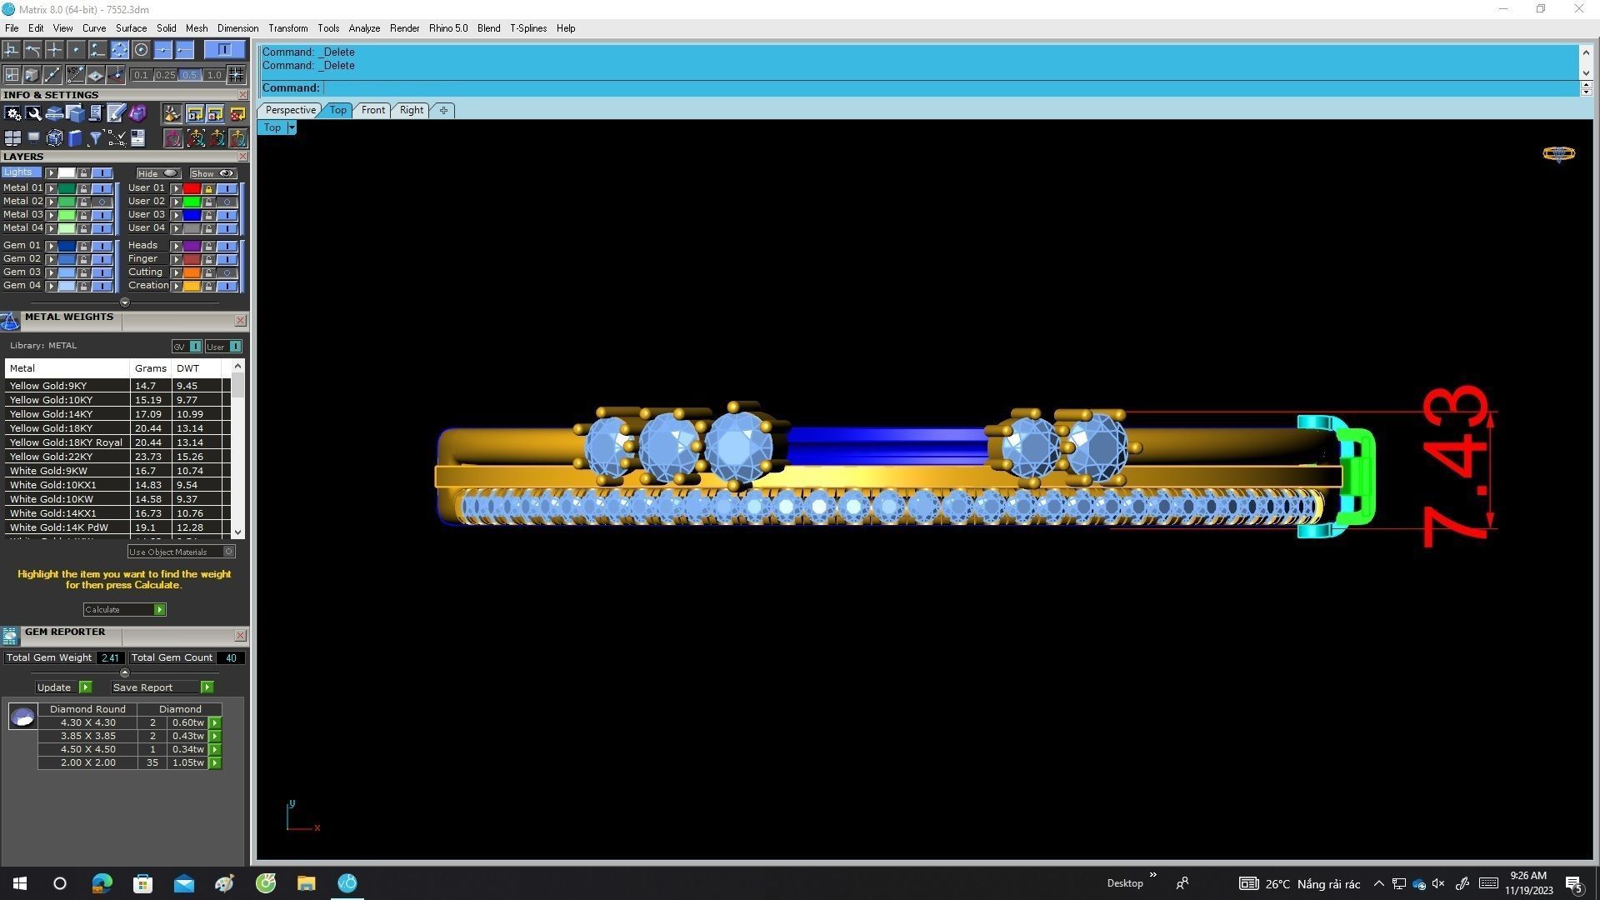Click the funnel filter icon
This screenshot has width=1600, height=900.
(x=96, y=138)
